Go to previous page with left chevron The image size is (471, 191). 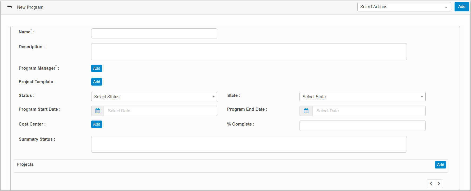431,184
